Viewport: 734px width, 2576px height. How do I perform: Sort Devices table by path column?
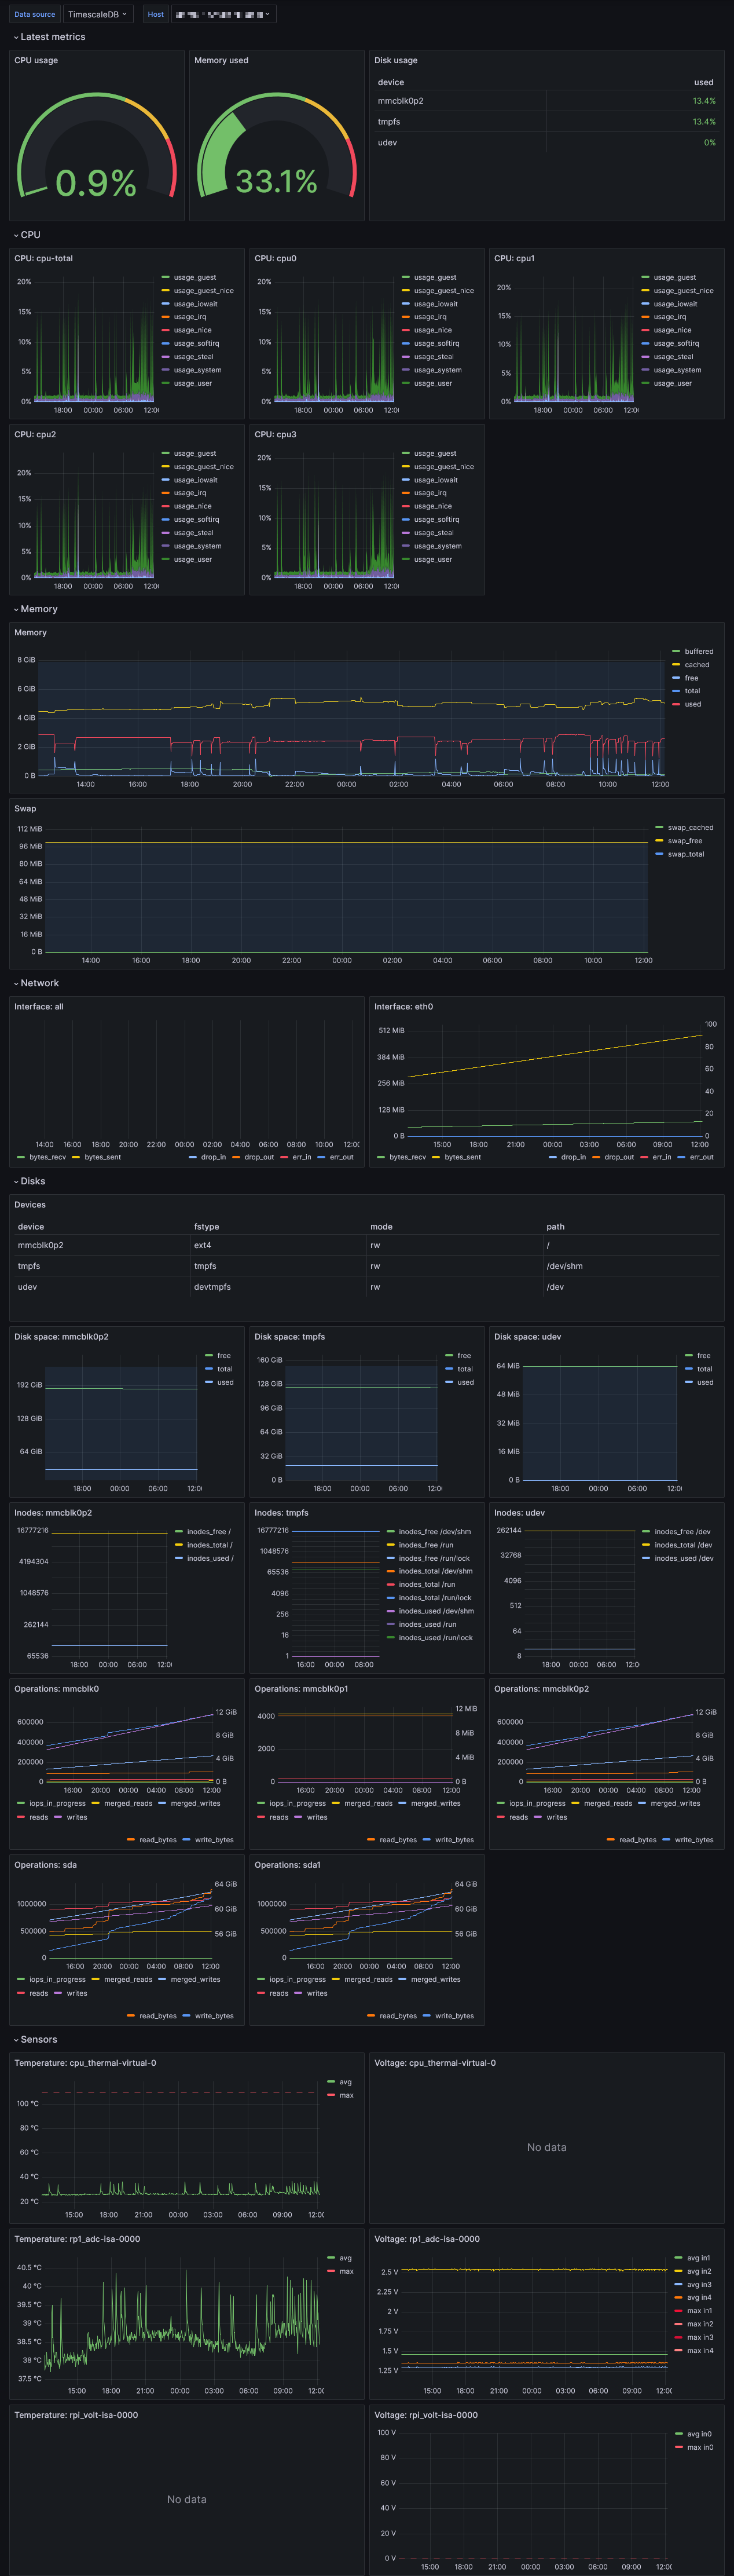pos(555,1226)
